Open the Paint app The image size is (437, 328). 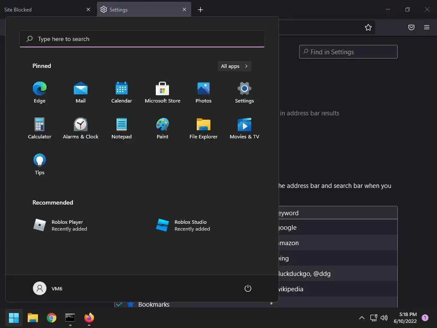click(x=163, y=128)
